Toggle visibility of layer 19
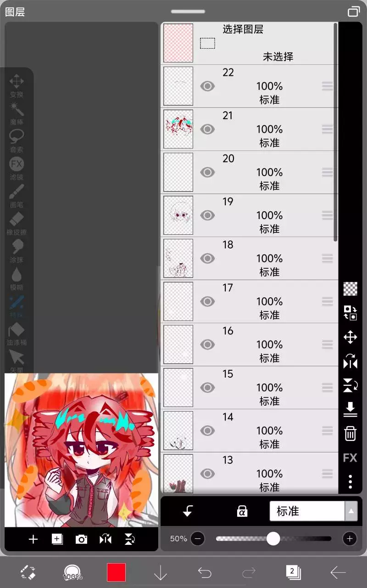 [207, 215]
